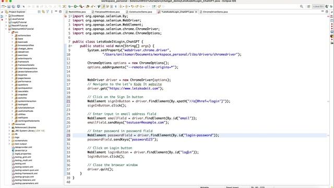334x188 pixels.
Task: Expand the framework package
Action: pos(13,62)
